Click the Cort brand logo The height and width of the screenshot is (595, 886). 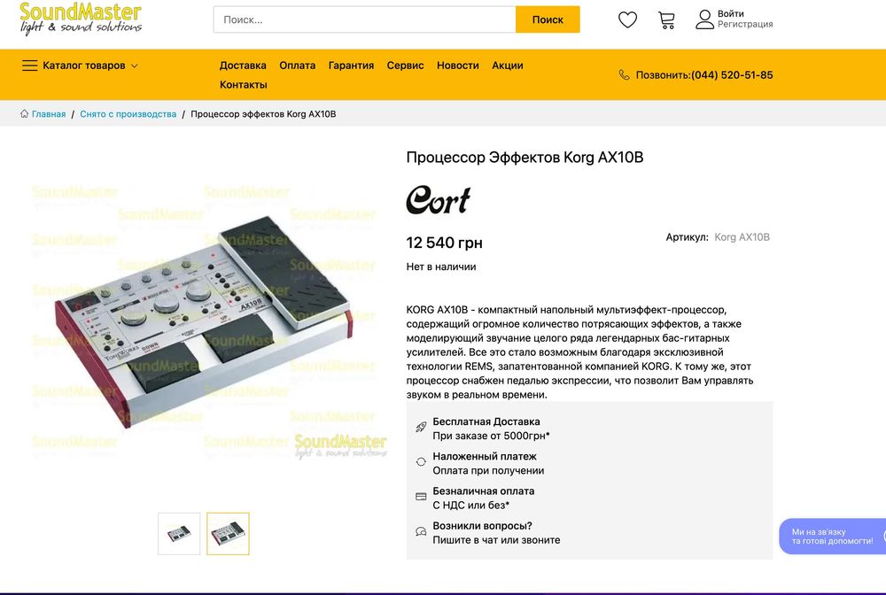click(x=439, y=200)
